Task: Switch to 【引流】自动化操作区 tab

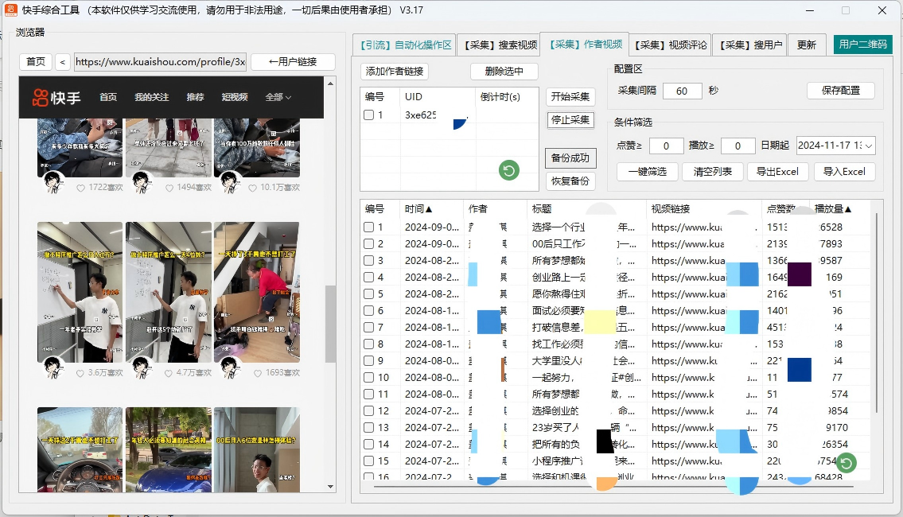Action: click(x=405, y=45)
